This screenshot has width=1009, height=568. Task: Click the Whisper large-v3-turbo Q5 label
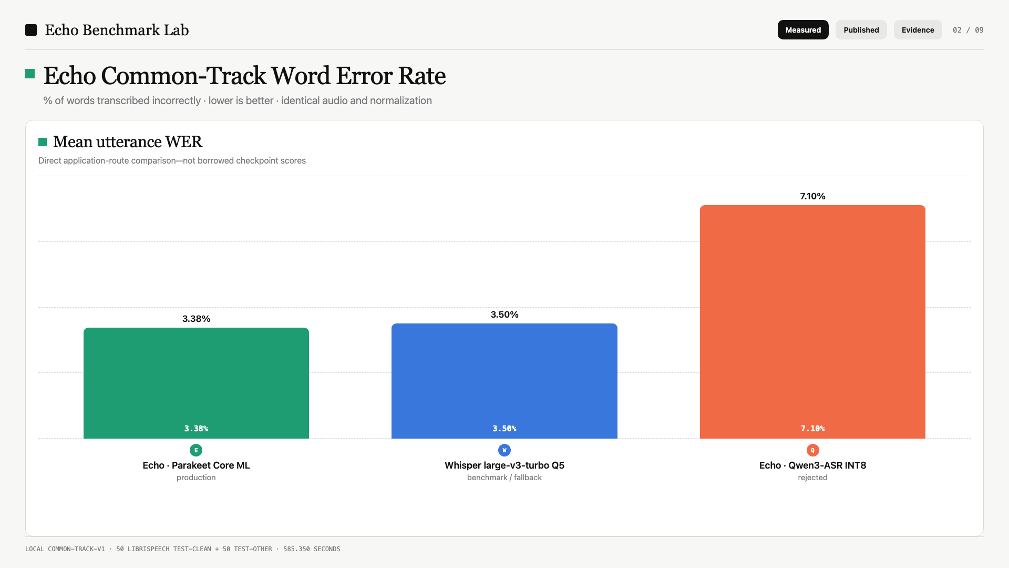[504, 465]
